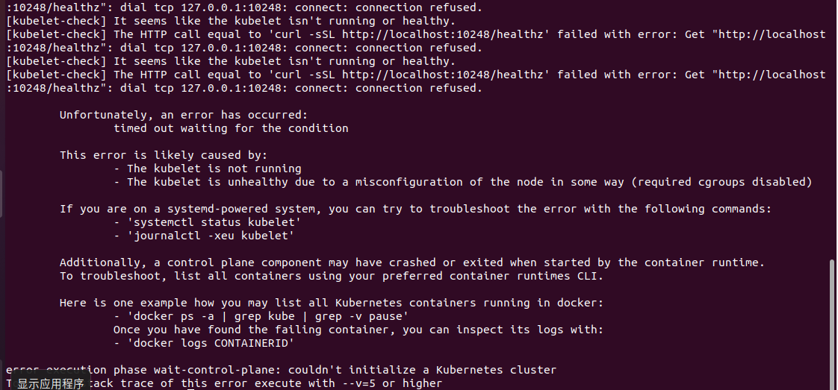This screenshot has width=838, height=390.
Task: Click the 'timed out waiting for the condition' line
Action: [231, 128]
